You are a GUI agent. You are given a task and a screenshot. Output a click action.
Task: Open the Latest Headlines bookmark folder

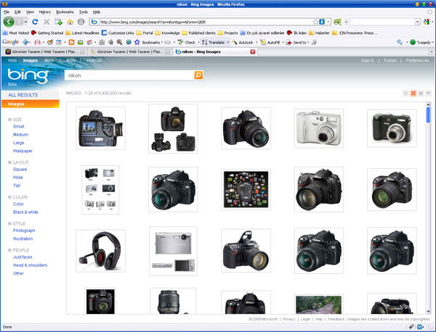[x=82, y=33]
